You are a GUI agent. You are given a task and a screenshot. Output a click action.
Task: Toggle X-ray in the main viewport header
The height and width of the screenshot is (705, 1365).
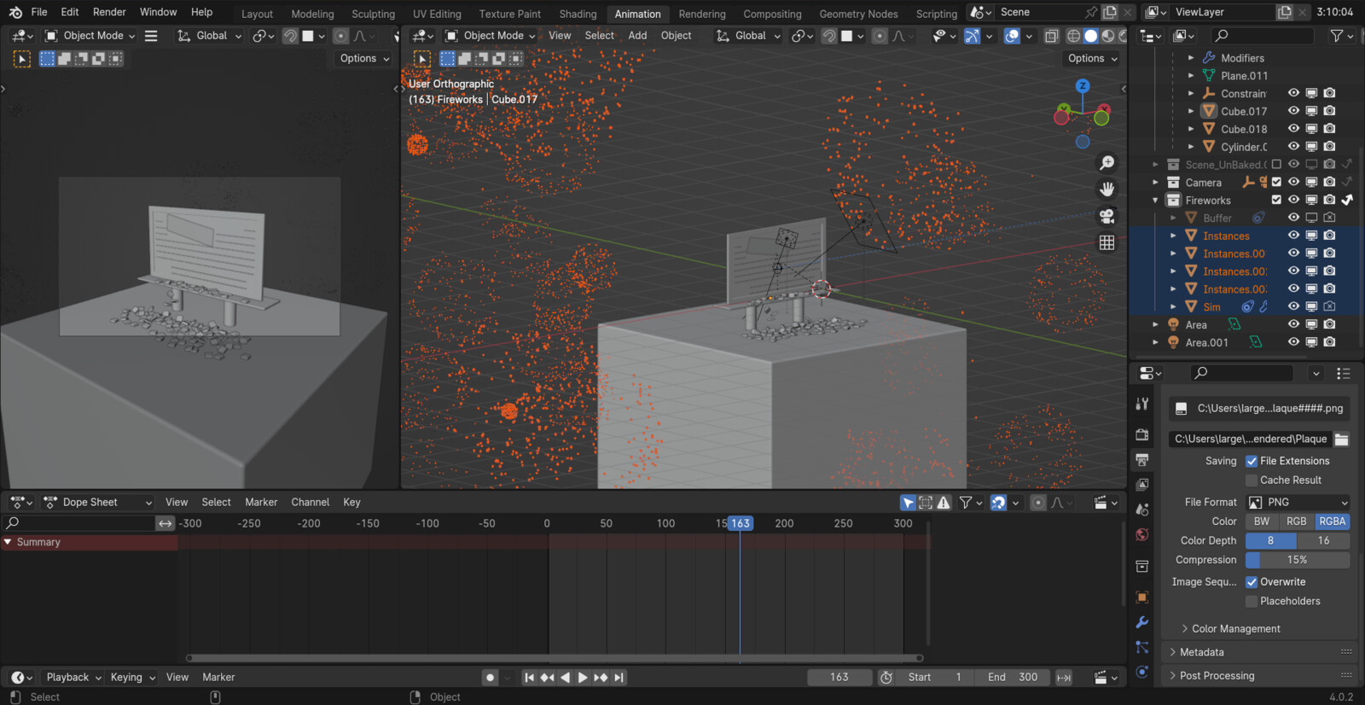1051,36
